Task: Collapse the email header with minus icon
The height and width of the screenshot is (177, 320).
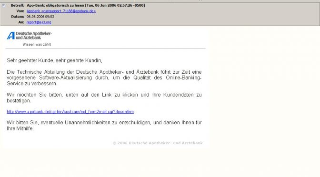Action: pyautogui.click(x=4, y=6)
